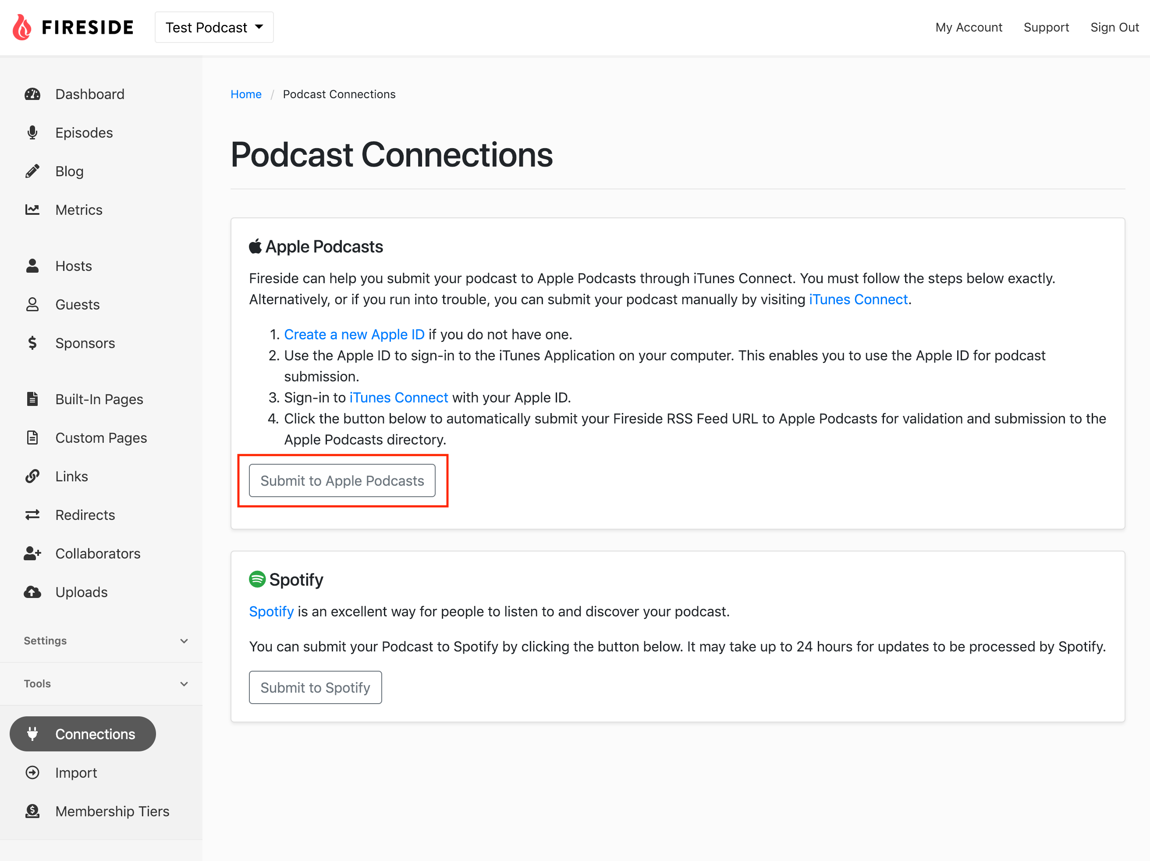The height and width of the screenshot is (861, 1150).
Task: Expand the Settings section chevron
Action: click(x=184, y=640)
